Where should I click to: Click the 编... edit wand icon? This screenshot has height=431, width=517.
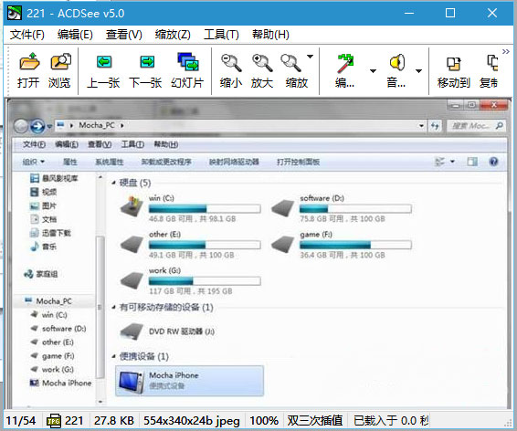(x=345, y=63)
